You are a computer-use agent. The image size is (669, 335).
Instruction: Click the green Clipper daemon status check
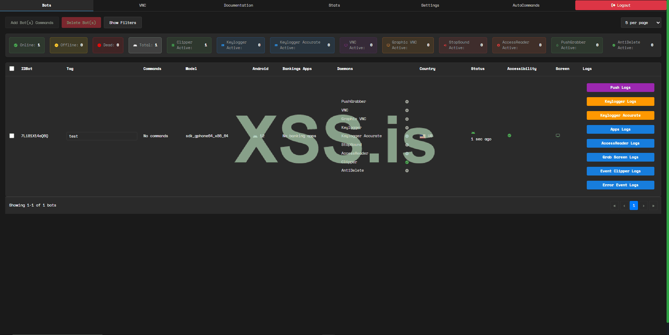point(407,162)
